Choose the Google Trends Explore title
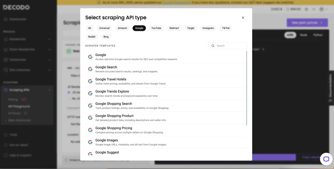This screenshot has height=169, width=334. coord(112,91)
